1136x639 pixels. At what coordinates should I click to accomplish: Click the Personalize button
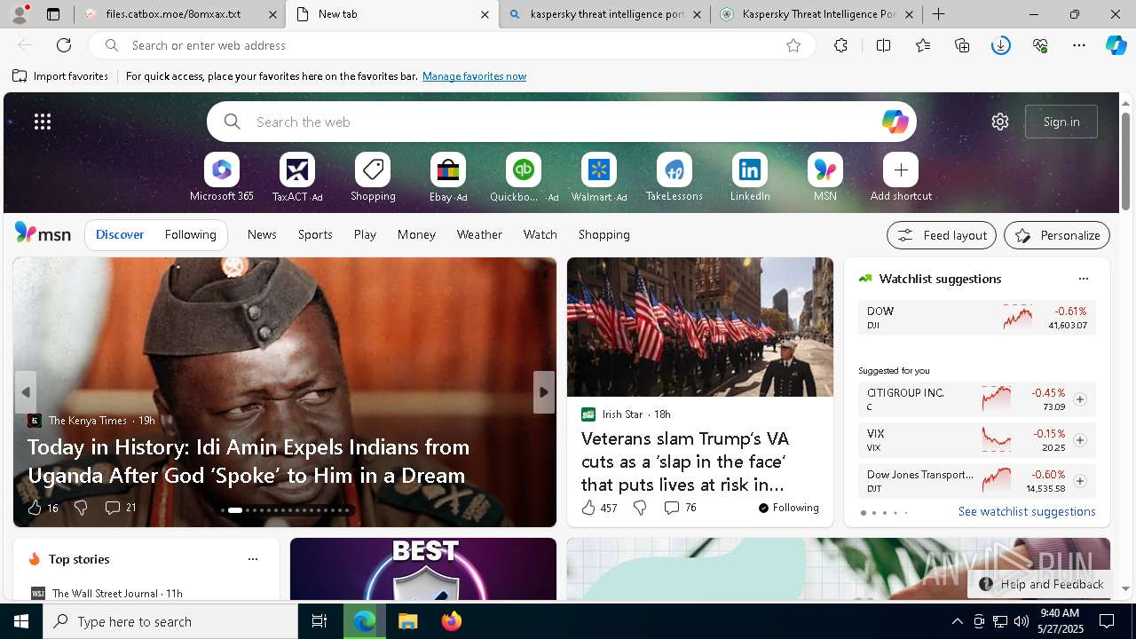coord(1057,235)
